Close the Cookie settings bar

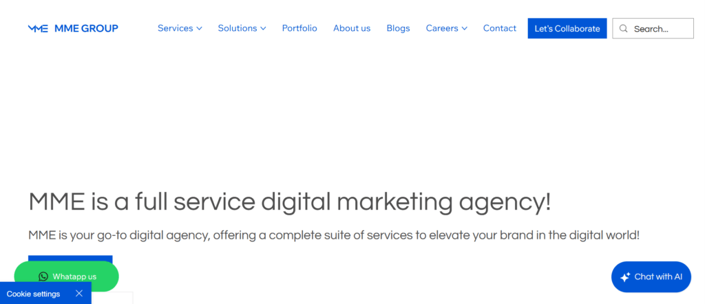[79, 294]
